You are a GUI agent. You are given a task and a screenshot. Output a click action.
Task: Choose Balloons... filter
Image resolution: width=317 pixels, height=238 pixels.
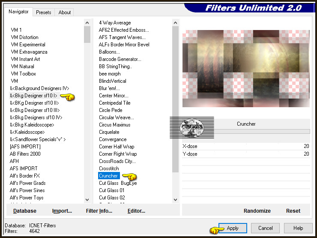point(109,52)
